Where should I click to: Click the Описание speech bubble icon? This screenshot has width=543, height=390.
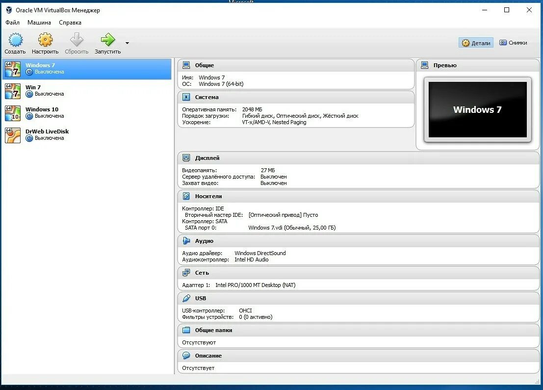click(x=186, y=355)
